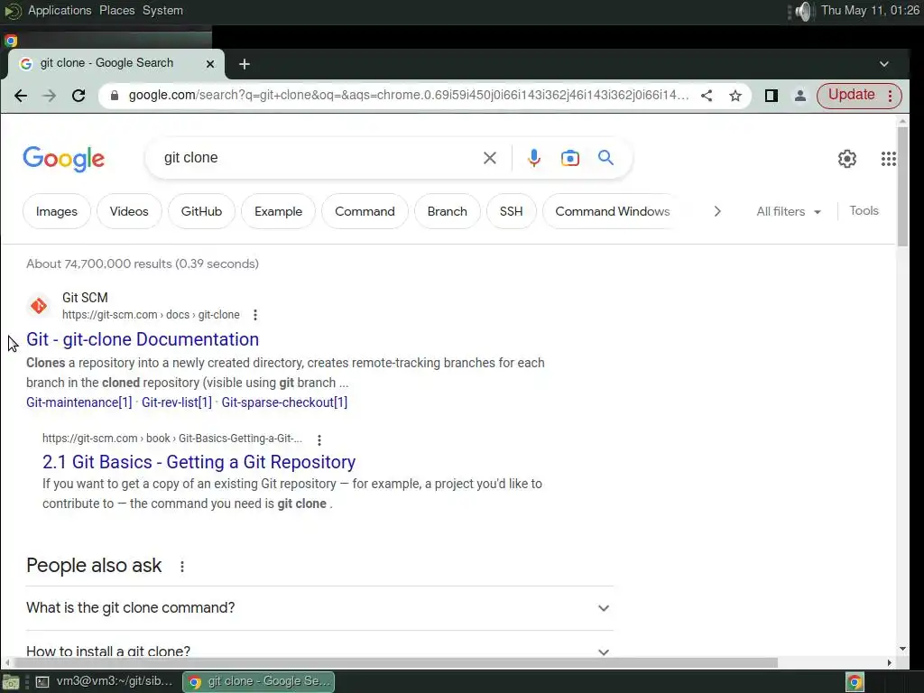This screenshot has width=924, height=693.
Task: Select the GitHub filter chip
Action: (201, 211)
